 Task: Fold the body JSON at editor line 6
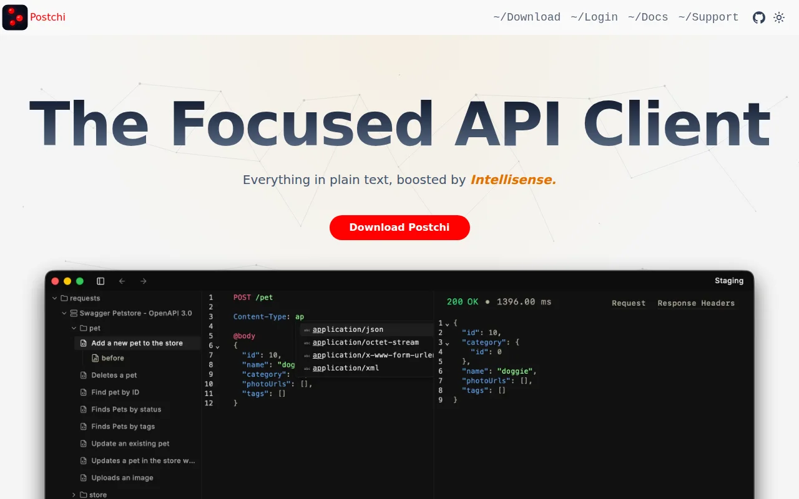(x=217, y=346)
